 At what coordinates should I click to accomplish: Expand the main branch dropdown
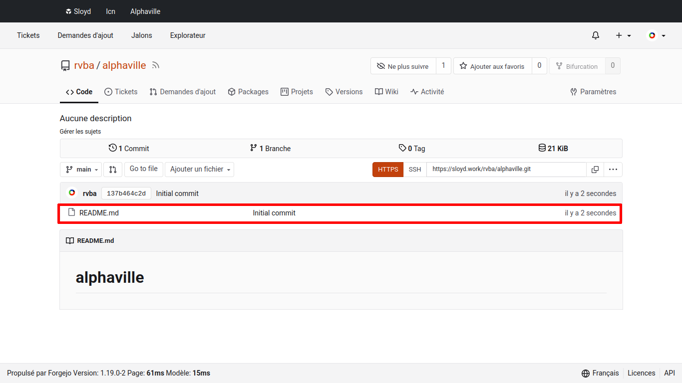tap(80, 170)
